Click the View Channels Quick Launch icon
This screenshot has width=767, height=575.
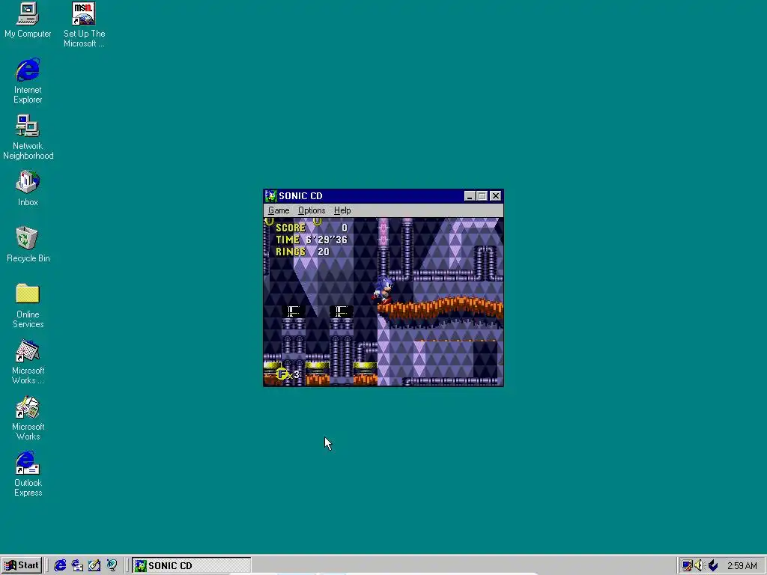click(112, 565)
